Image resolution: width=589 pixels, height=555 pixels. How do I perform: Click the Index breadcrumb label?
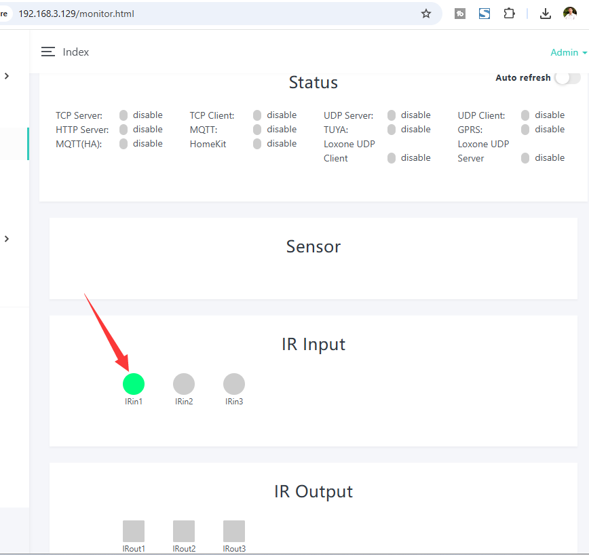pyautogui.click(x=76, y=52)
